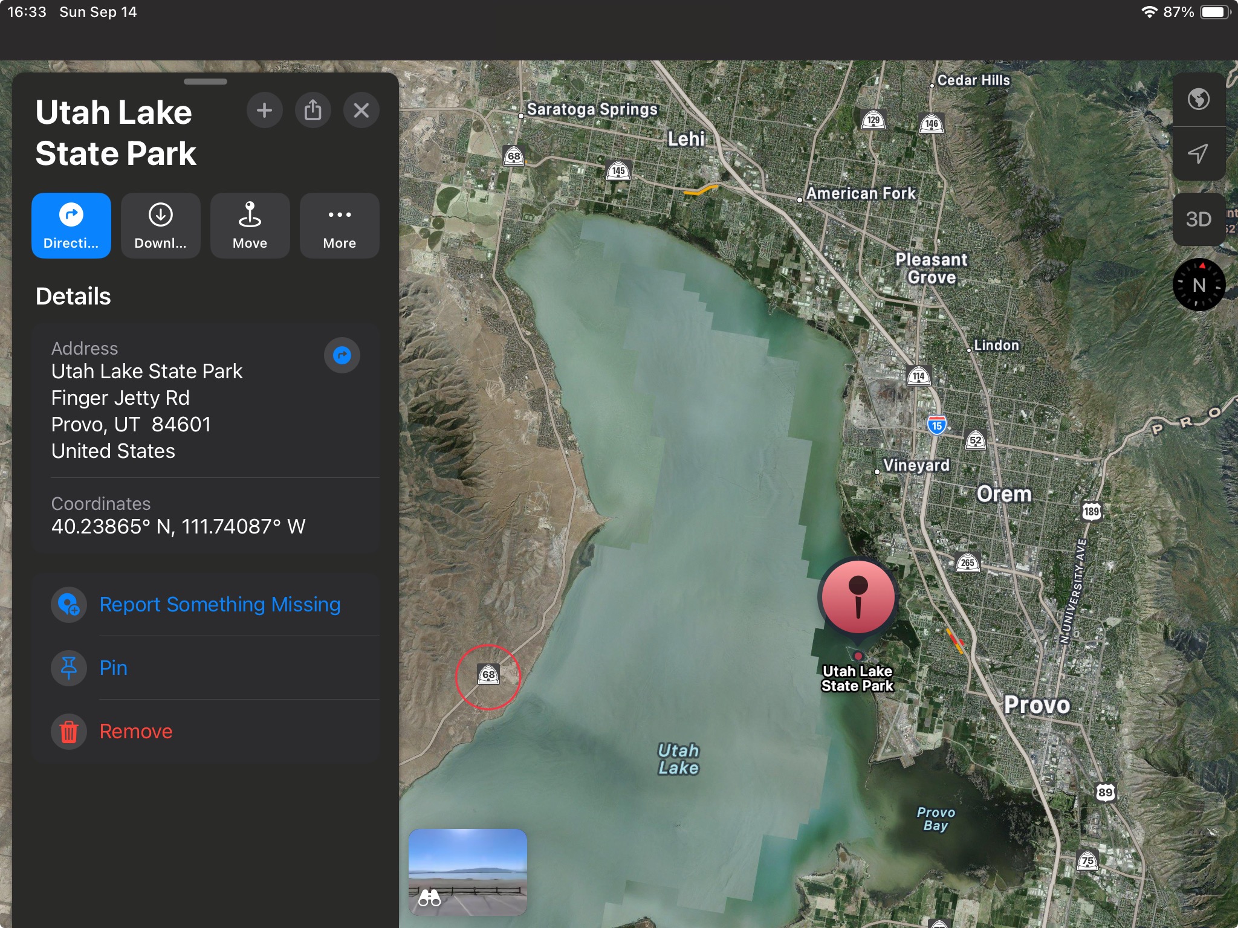Tap the Pleasant Grove label
Viewport: 1238px width, 928px height.
click(x=932, y=268)
